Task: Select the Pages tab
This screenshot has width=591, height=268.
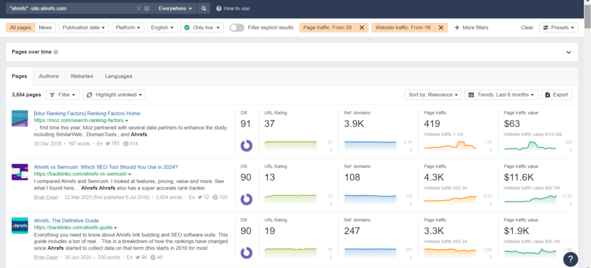Action: (x=19, y=76)
